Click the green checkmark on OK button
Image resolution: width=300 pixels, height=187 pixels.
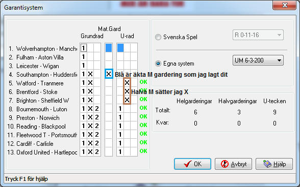pos(187,164)
